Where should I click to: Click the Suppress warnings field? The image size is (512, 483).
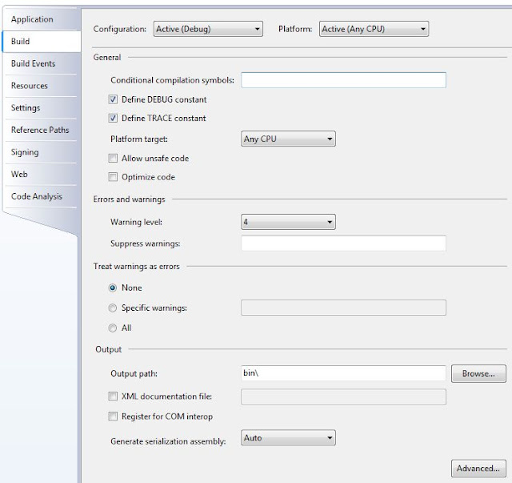(343, 244)
